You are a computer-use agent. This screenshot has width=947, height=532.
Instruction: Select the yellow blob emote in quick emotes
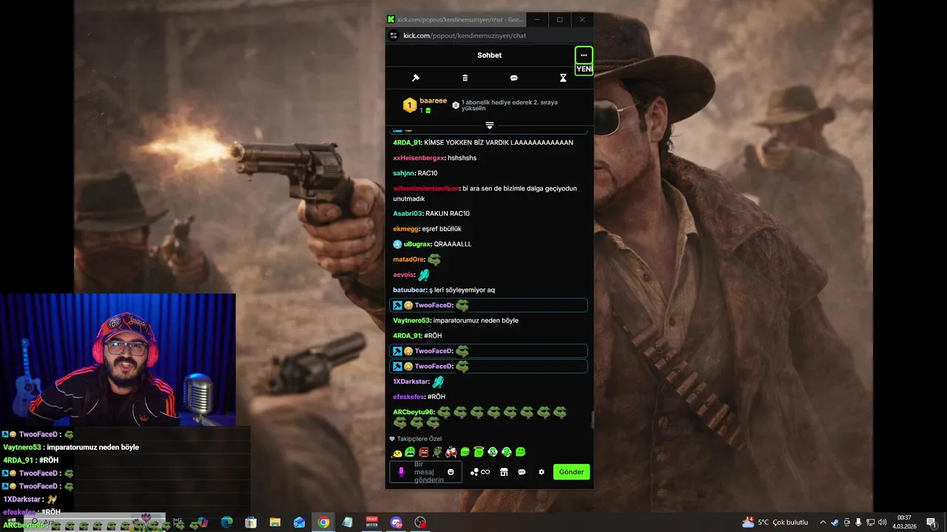[x=397, y=452]
